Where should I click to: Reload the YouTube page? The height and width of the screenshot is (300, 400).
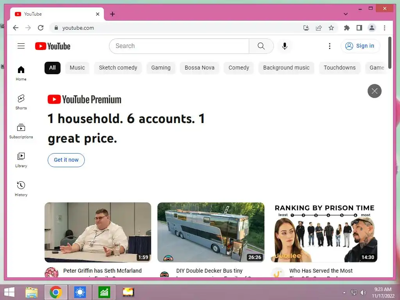click(41, 28)
